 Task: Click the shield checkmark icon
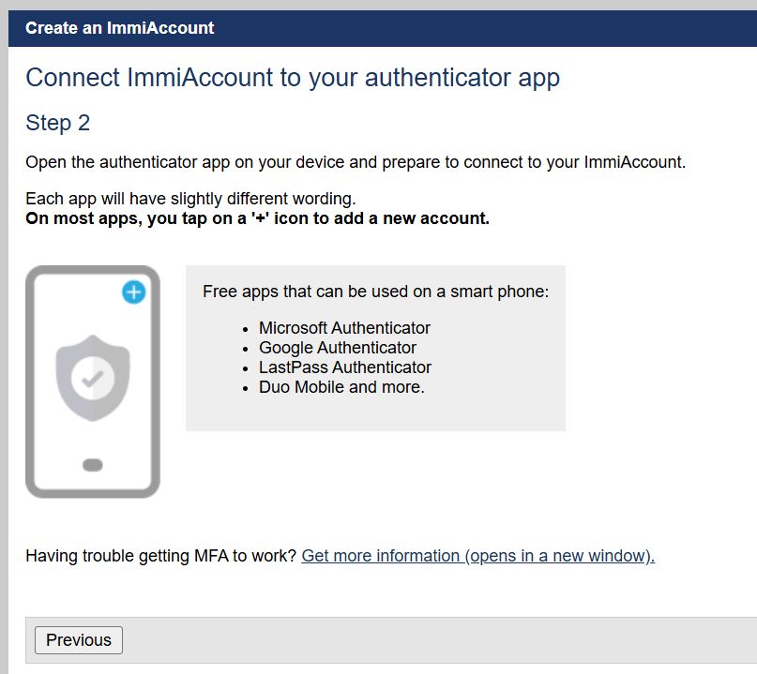click(x=92, y=378)
